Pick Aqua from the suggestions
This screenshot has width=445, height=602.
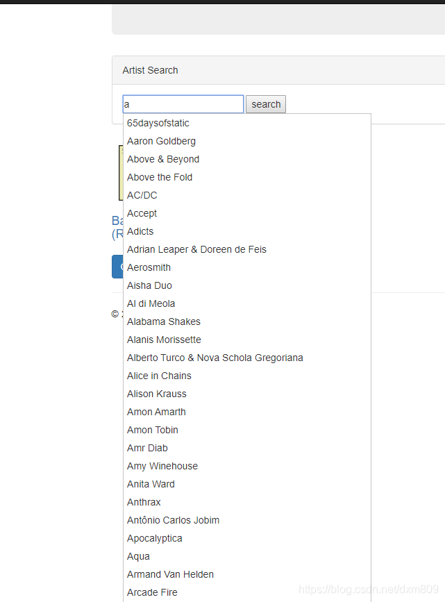[x=247, y=556]
